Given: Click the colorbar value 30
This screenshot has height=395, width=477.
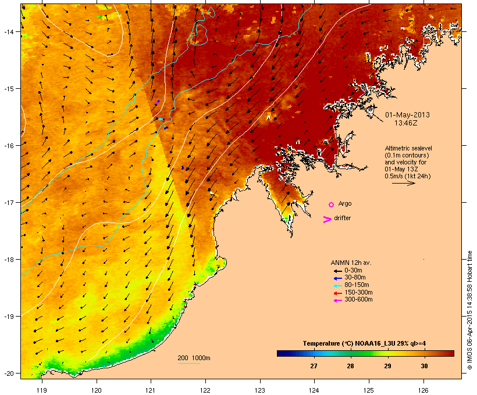Looking at the screenshot, I should [424, 366].
